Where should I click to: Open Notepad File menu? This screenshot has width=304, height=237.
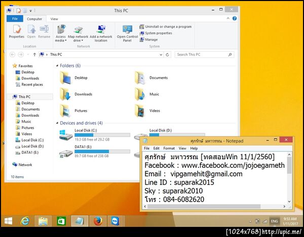pyautogui.click(x=146, y=148)
